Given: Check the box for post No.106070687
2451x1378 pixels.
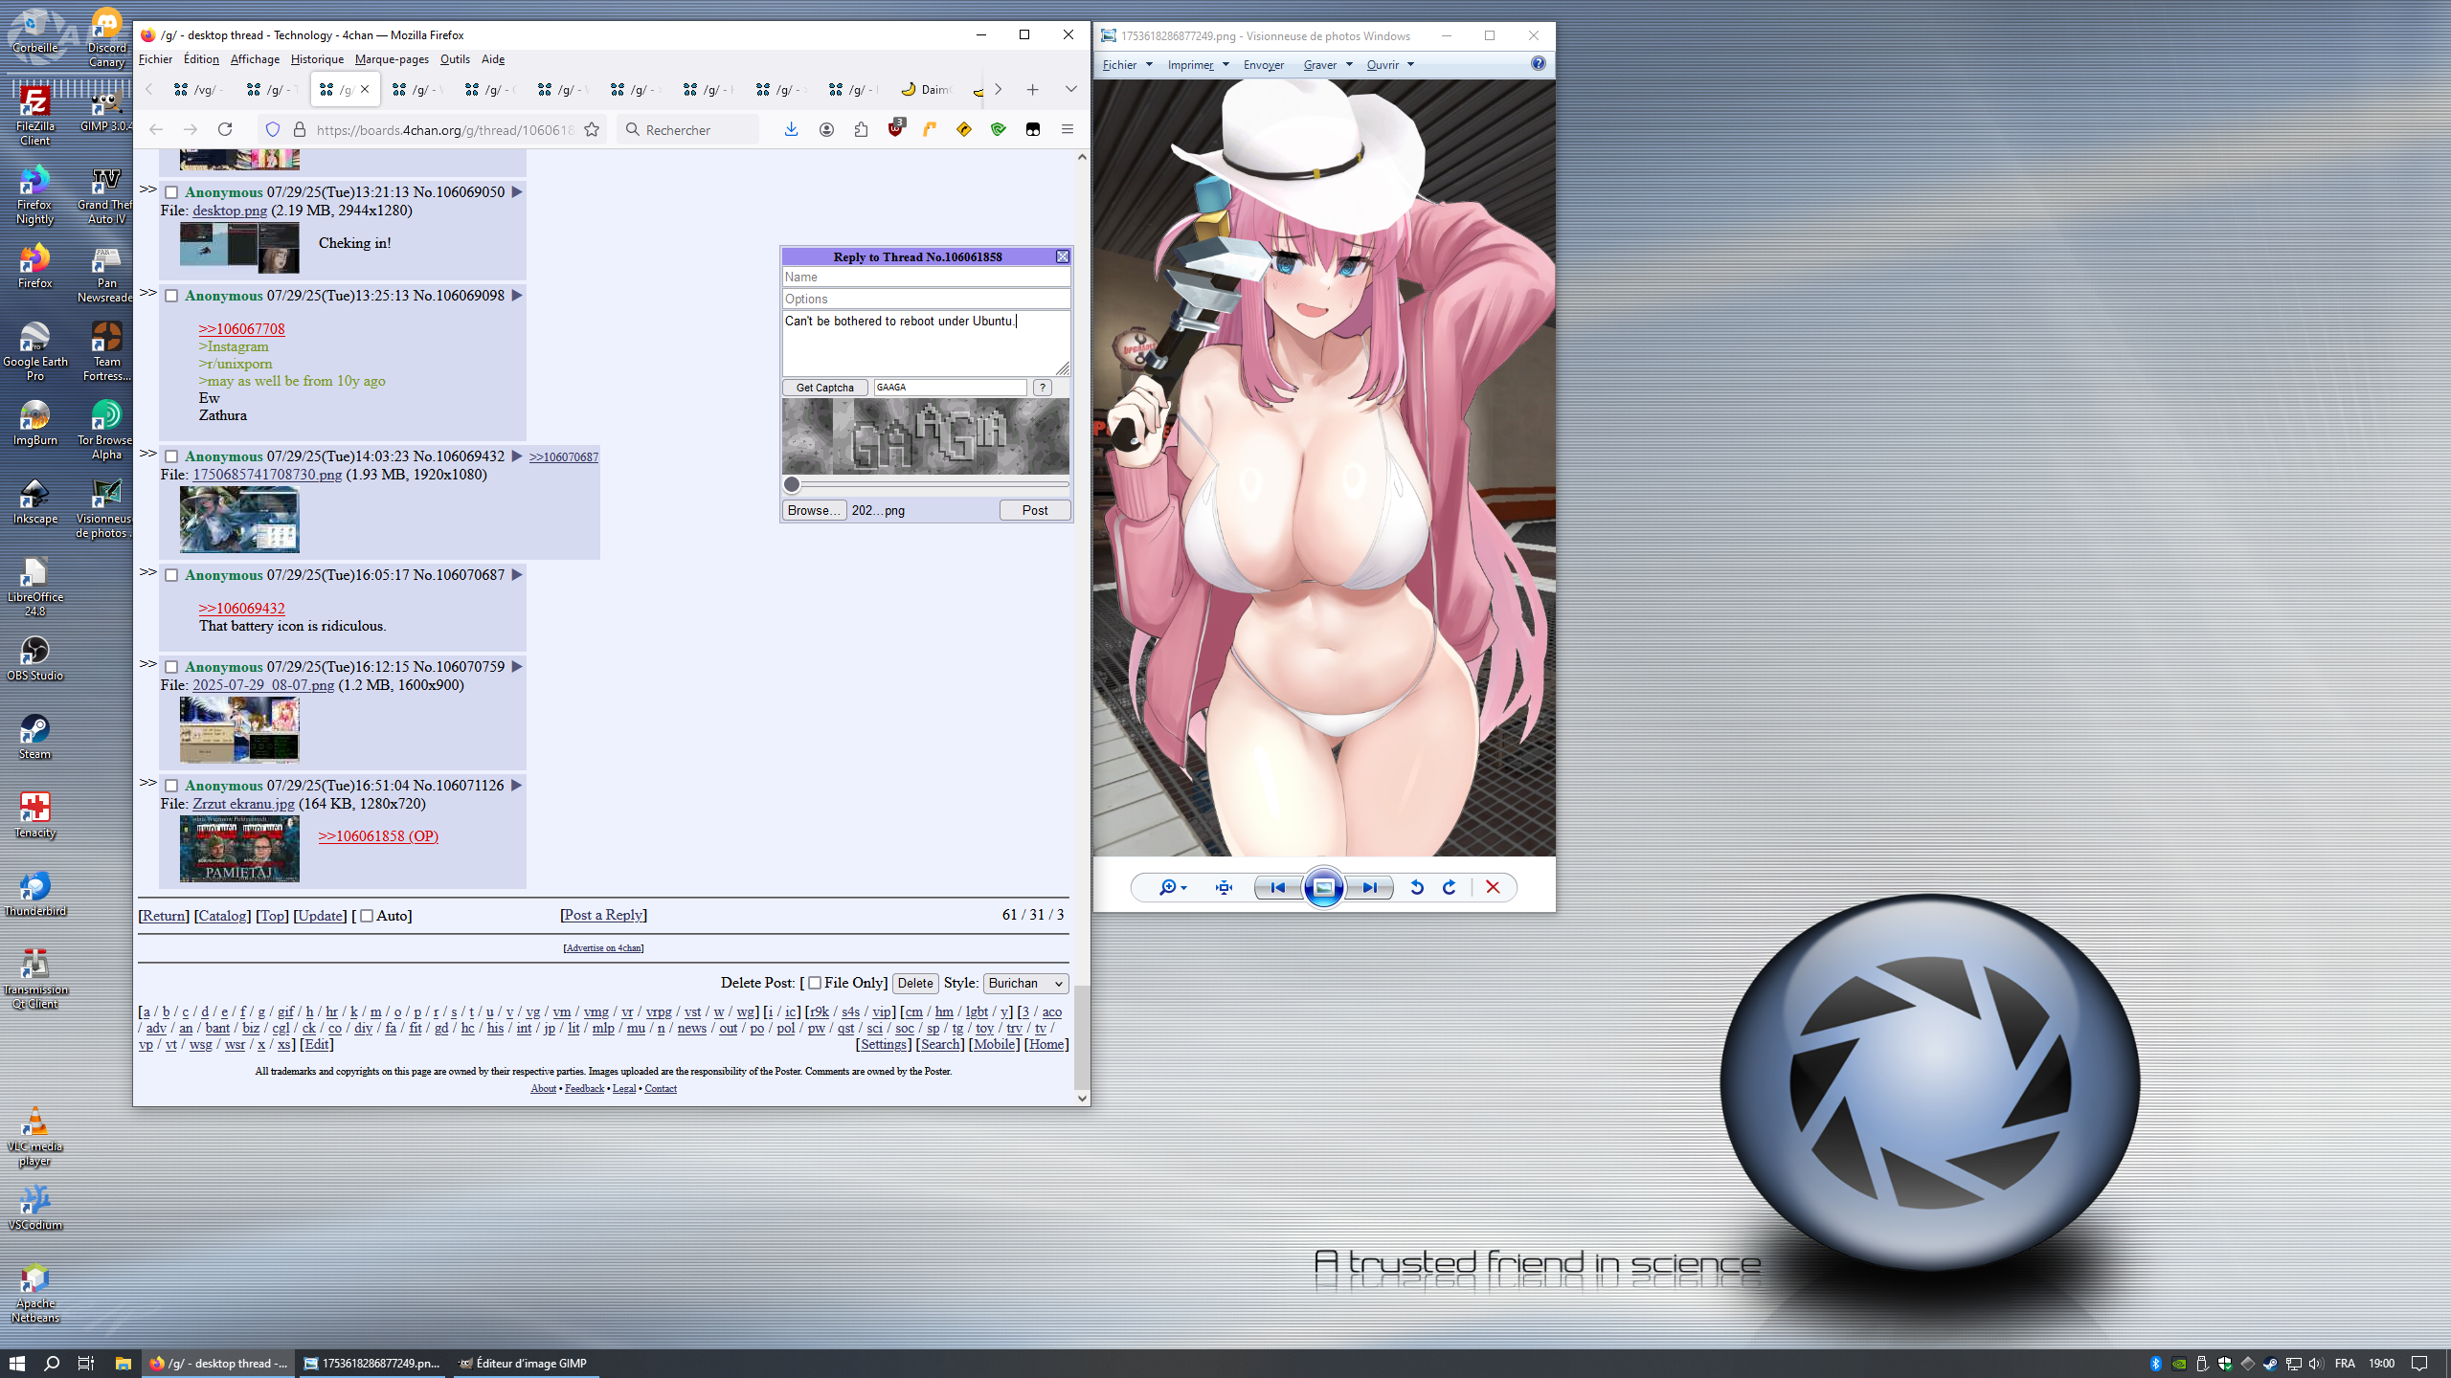Looking at the screenshot, I should [x=171, y=575].
